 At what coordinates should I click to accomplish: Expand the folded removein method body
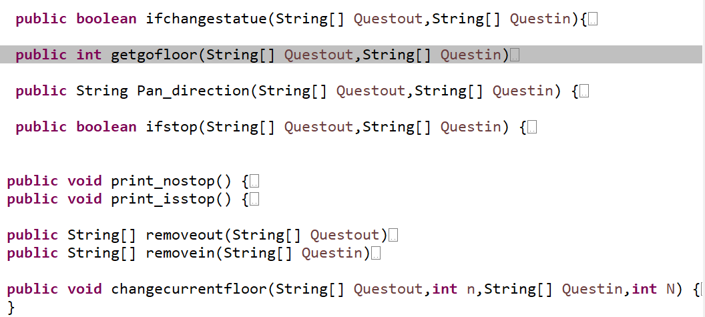point(376,253)
